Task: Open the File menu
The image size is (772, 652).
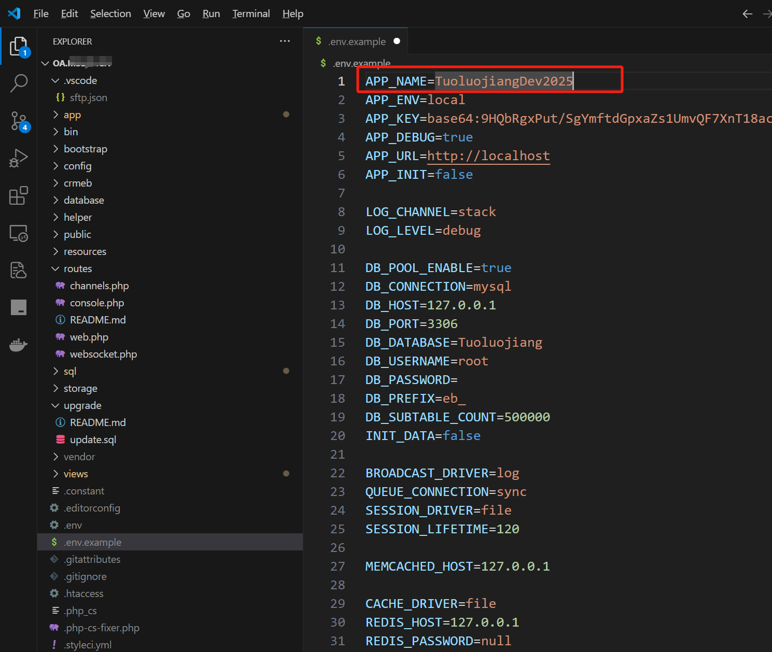Action: pyautogui.click(x=41, y=13)
